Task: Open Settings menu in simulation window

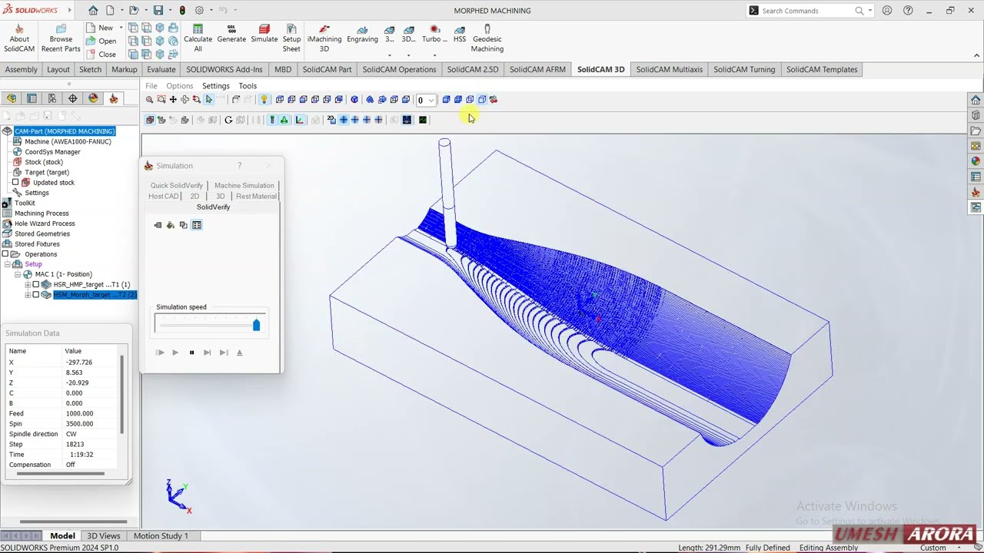Action: pos(216,86)
